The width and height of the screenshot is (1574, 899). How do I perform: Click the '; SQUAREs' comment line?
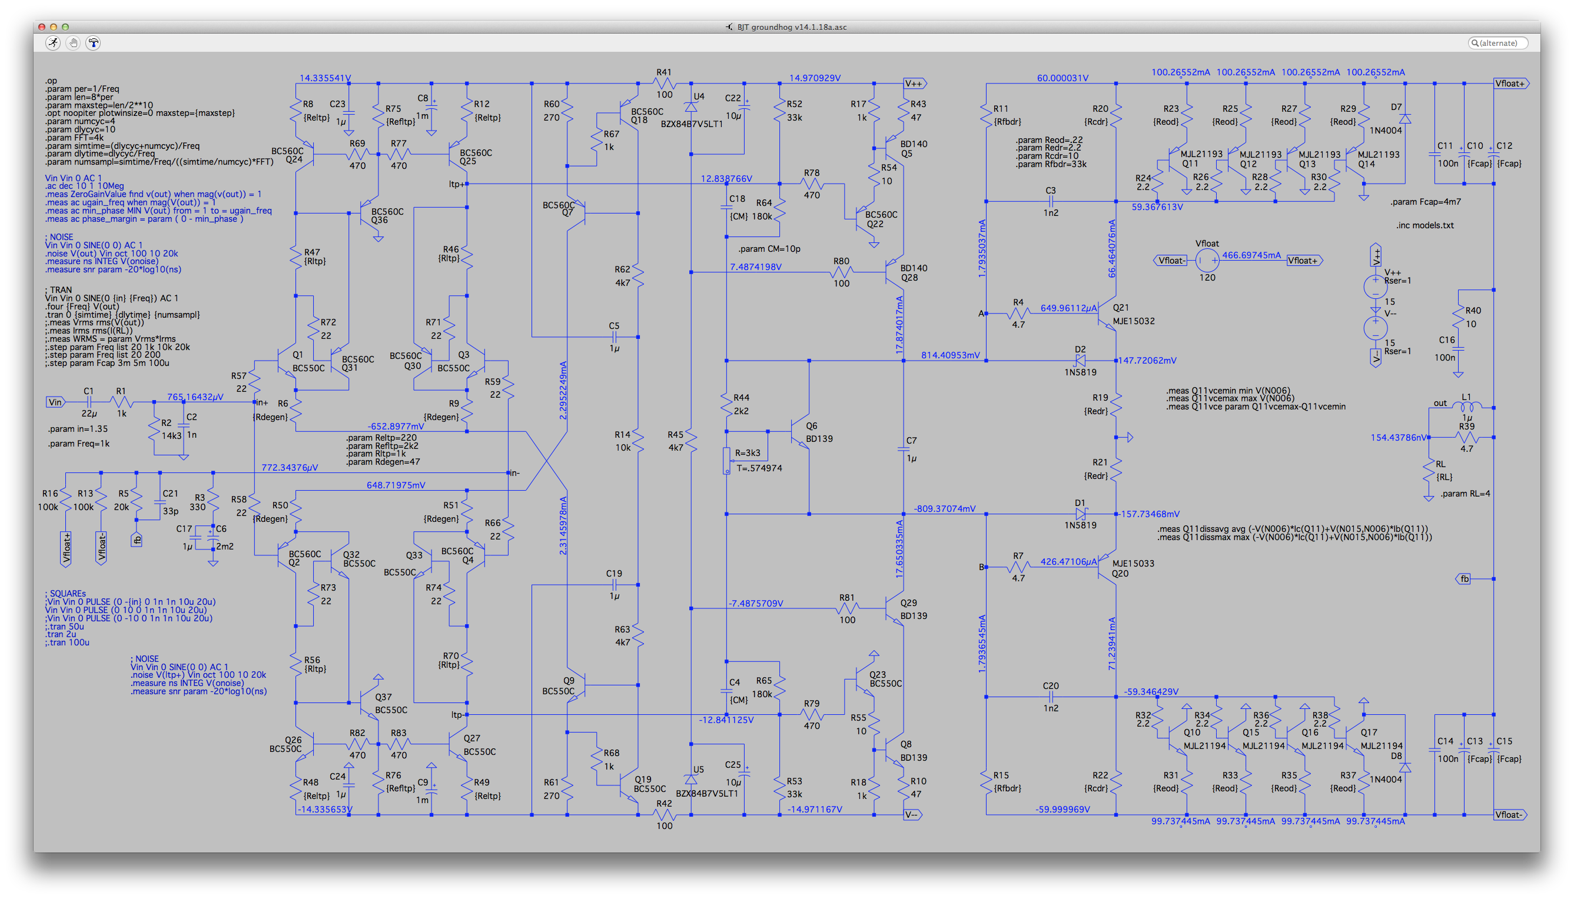(65, 594)
